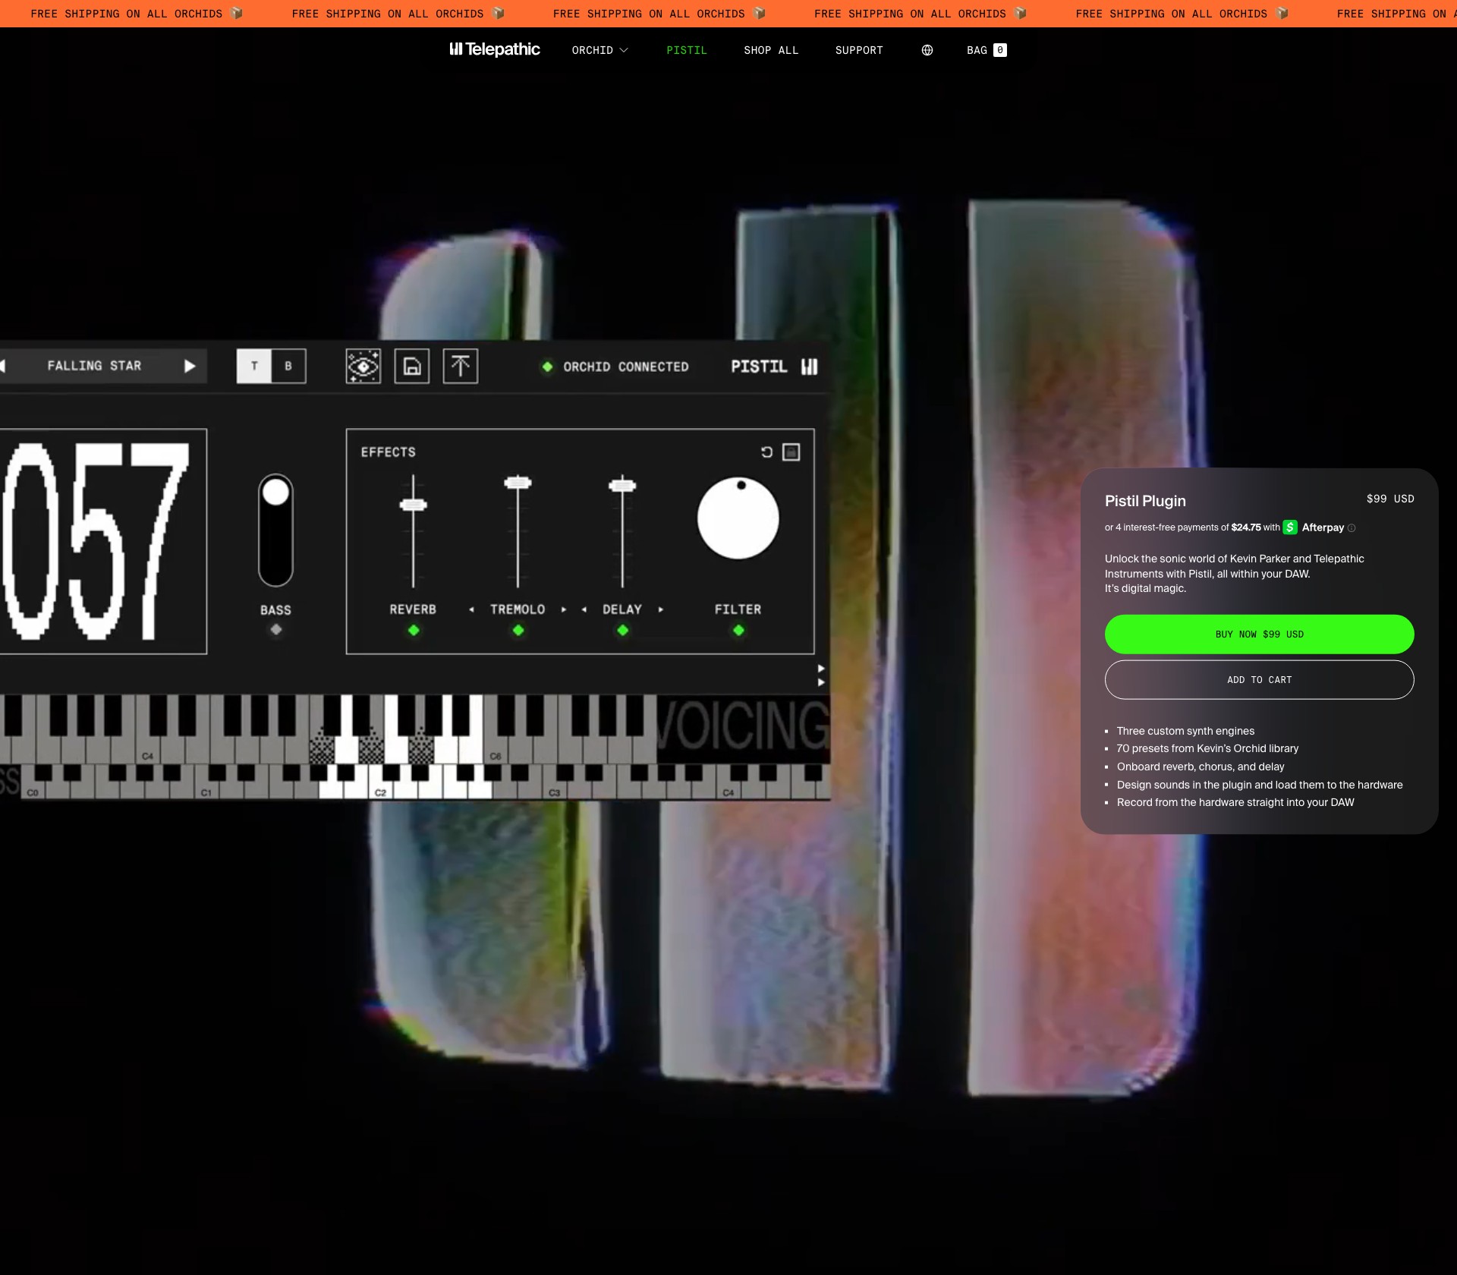This screenshot has width=1457, height=1275.
Task: Switch TREMOLO effect with its left arrow
Action: point(471,609)
